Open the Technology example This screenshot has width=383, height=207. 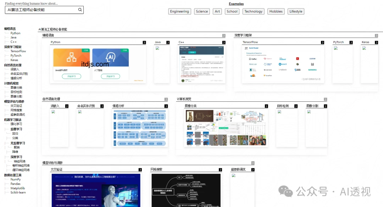click(253, 11)
